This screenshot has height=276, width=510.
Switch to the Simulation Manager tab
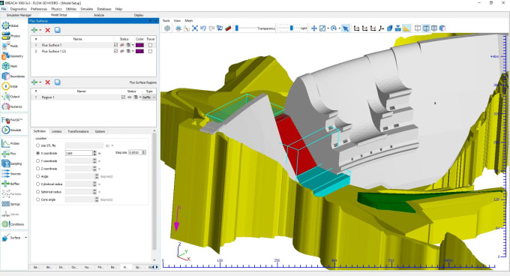click(19, 15)
